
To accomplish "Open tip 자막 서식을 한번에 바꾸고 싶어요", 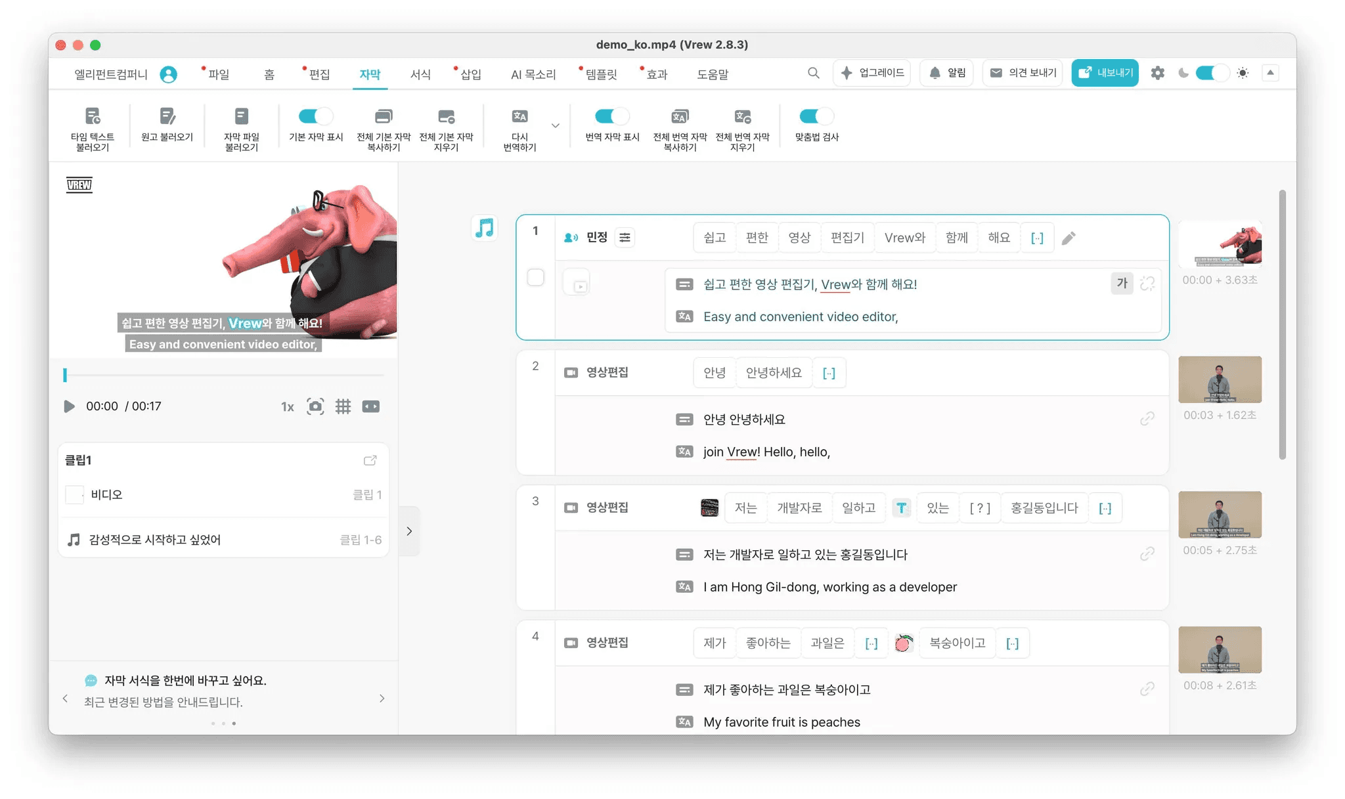I will [x=185, y=681].
